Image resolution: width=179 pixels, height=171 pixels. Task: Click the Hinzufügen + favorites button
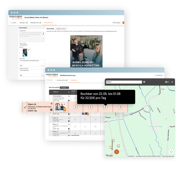[x=64, y=87]
